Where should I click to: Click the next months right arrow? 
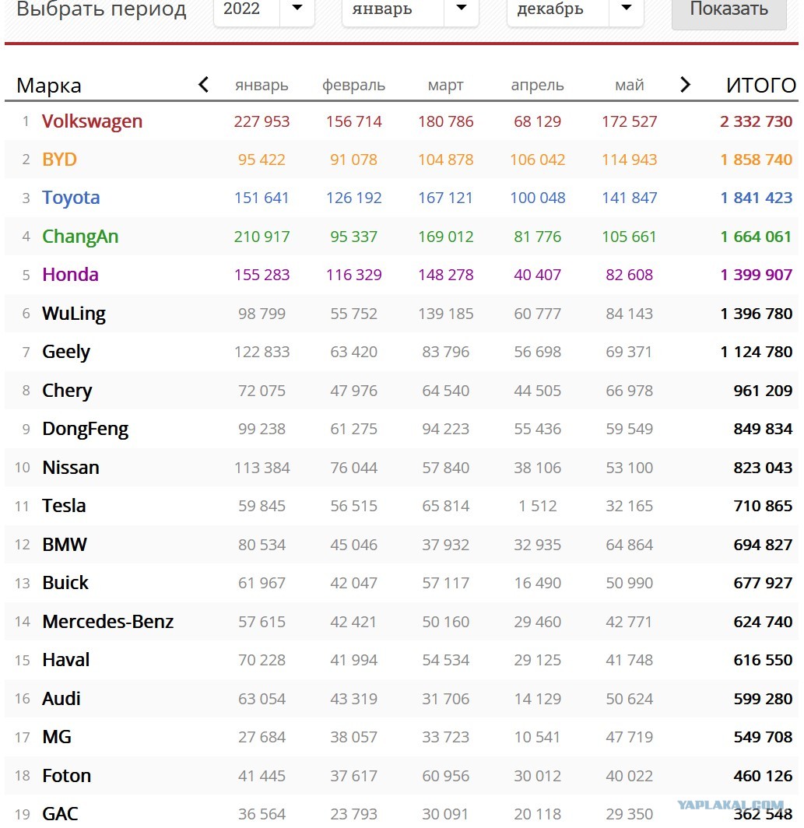[685, 85]
